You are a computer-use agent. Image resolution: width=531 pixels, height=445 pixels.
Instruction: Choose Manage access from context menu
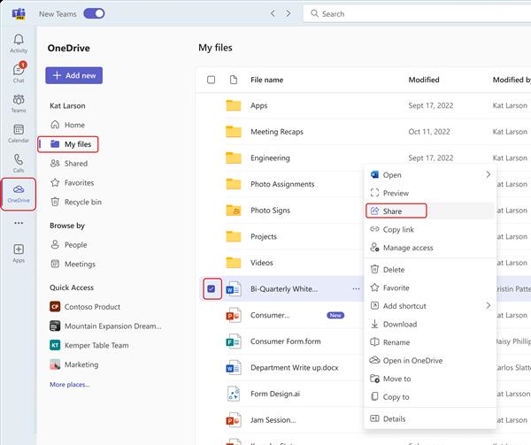click(429, 248)
